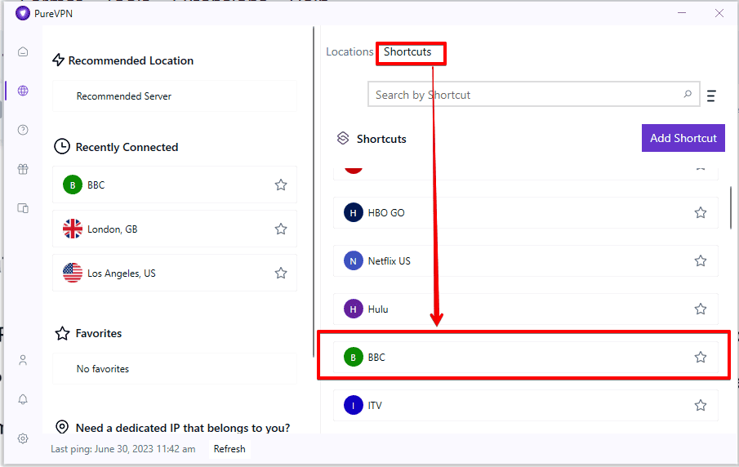Screen dimensions: 739x467
Task: Click the shortcuts list scrollbar
Action: (731, 208)
